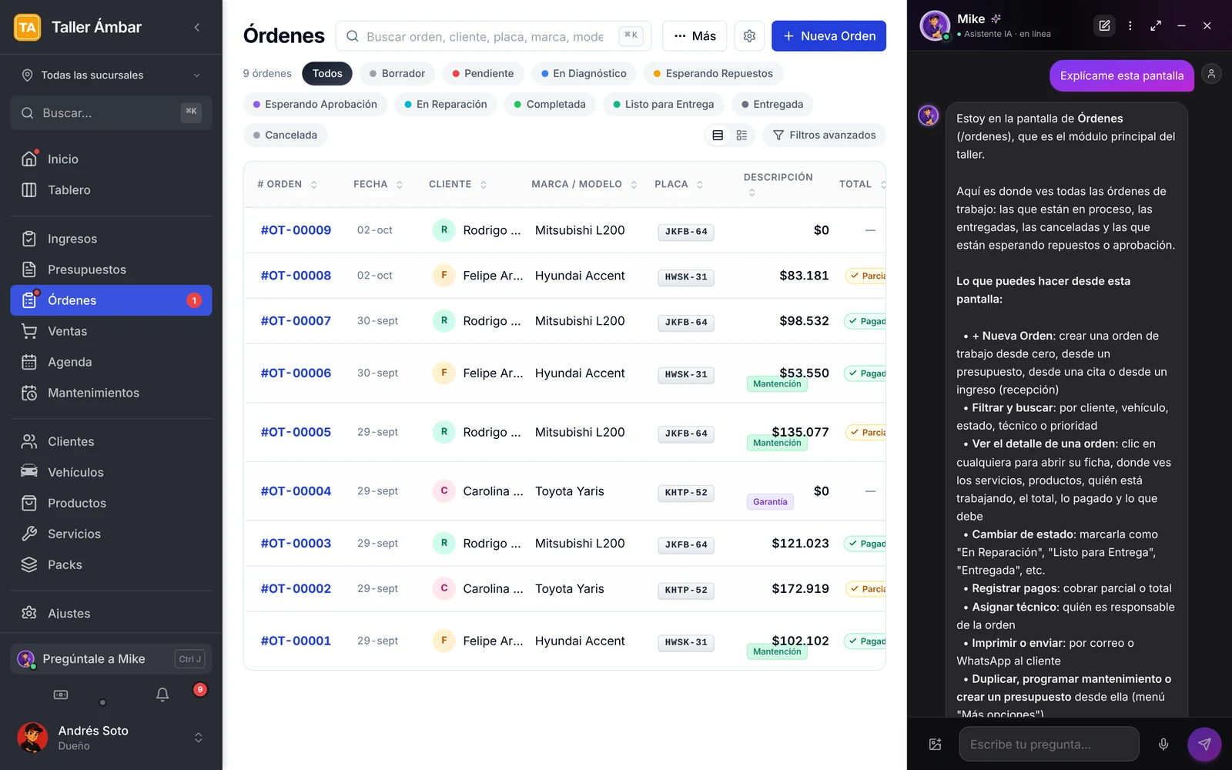Select the Todos filter chip

click(x=327, y=74)
